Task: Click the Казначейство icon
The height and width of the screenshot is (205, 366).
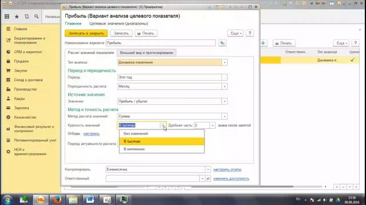Action: pos(9,117)
